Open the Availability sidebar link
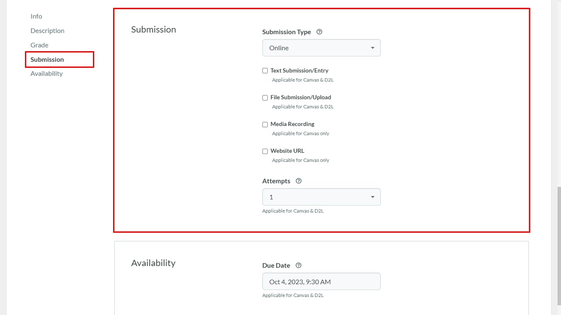The width and height of the screenshot is (561, 315). pyautogui.click(x=46, y=73)
